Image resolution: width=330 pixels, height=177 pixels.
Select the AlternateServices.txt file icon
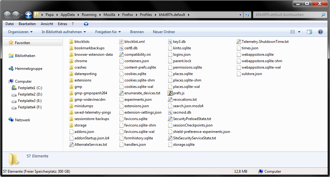click(x=71, y=145)
